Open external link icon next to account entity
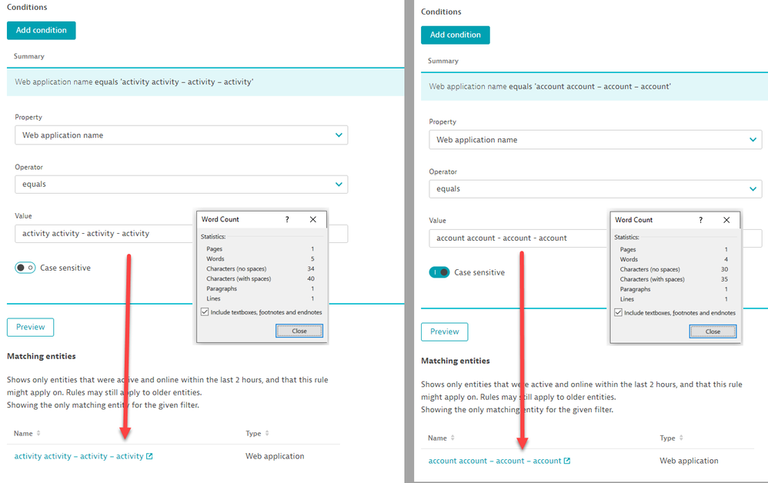Screen dimensions: 768x483 pos(567,461)
